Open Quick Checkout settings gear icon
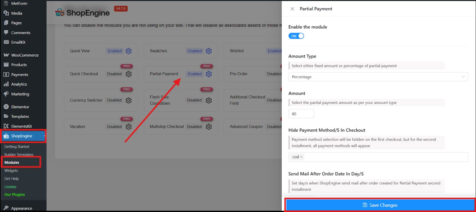The width and height of the screenshot is (476, 212). pos(129,74)
